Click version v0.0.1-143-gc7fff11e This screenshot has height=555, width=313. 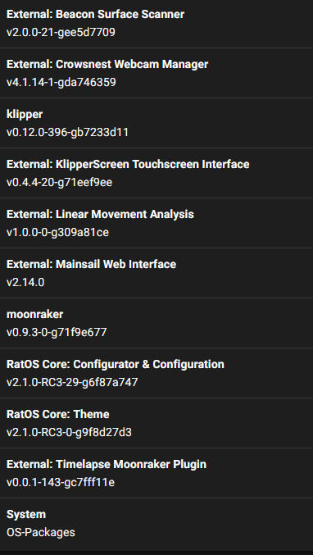[61, 482]
